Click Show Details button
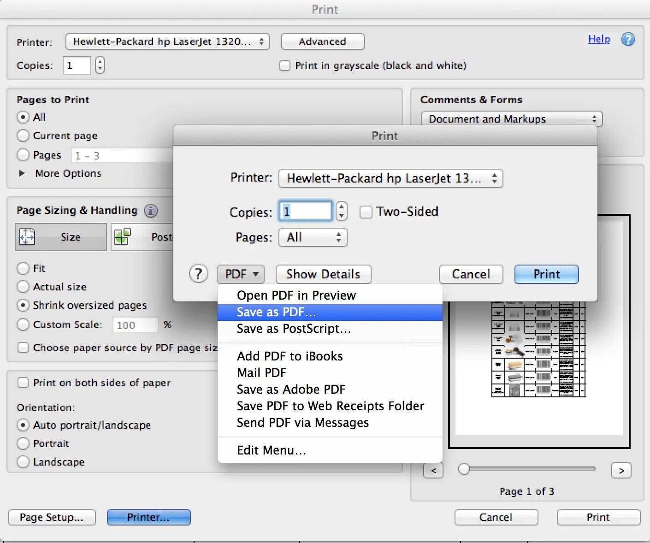 point(323,274)
